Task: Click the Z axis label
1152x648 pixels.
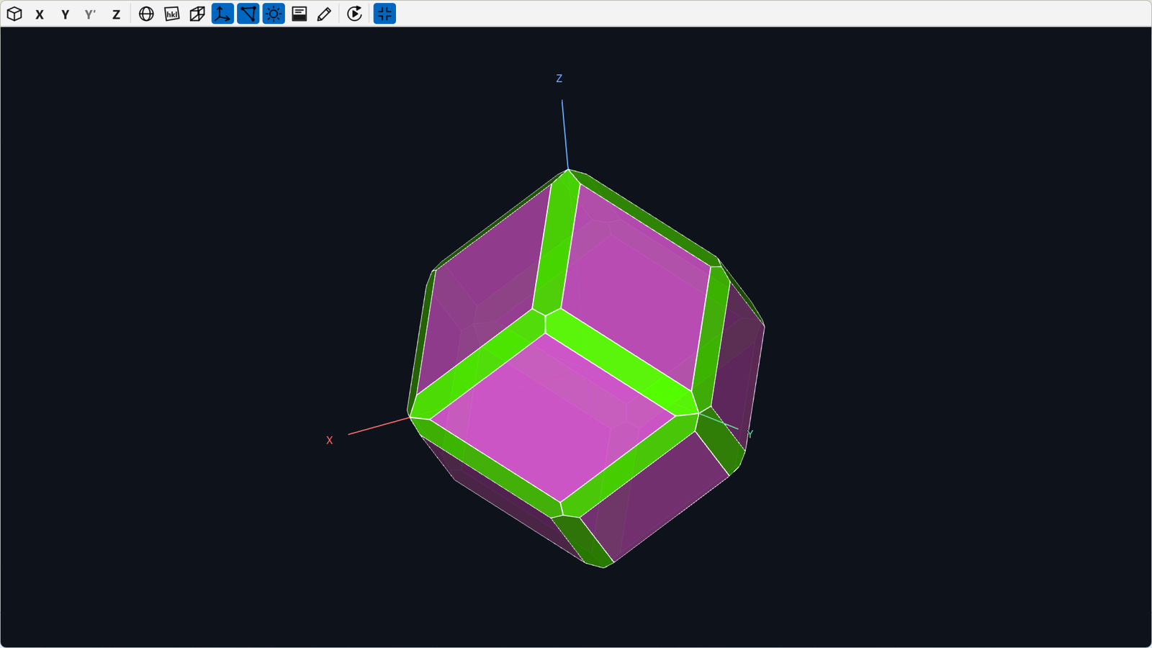Action: coord(559,78)
